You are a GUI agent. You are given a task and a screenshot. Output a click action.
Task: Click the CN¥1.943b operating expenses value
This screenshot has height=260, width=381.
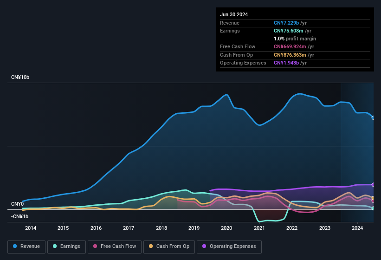click(286, 63)
